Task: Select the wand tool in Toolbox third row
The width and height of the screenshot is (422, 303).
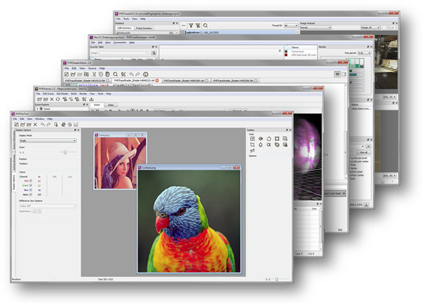Action: point(252,151)
